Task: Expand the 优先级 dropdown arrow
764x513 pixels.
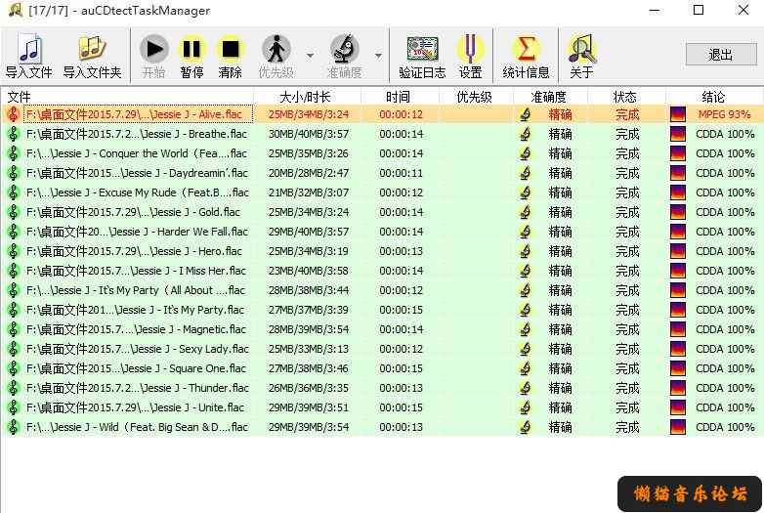Action: tap(310, 56)
